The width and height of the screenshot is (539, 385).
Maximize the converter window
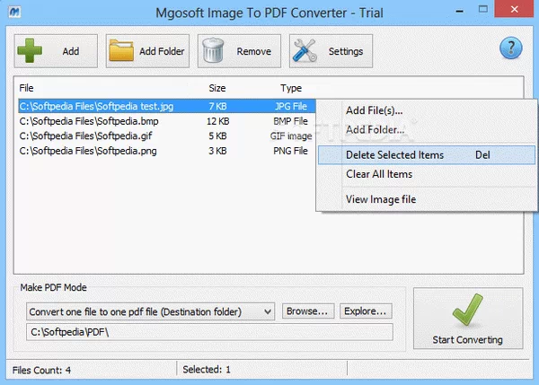(x=483, y=9)
